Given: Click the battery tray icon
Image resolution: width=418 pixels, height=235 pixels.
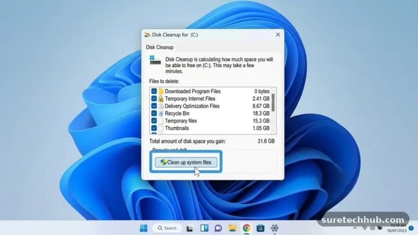Looking at the screenshot, I should click(380, 228).
